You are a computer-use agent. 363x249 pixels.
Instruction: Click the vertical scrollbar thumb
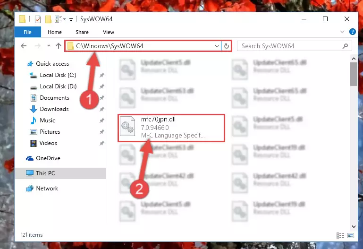354,74
